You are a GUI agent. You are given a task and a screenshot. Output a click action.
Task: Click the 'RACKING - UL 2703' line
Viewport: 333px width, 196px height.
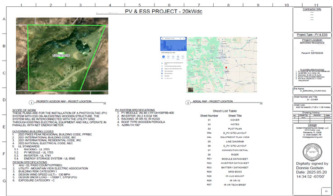(x=37, y=149)
